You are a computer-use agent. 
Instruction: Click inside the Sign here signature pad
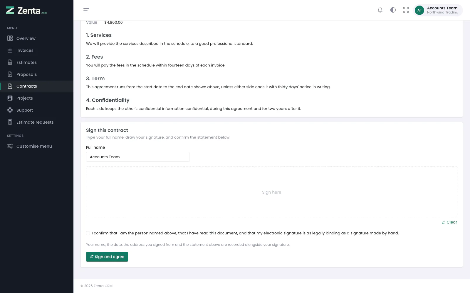click(x=272, y=192)
